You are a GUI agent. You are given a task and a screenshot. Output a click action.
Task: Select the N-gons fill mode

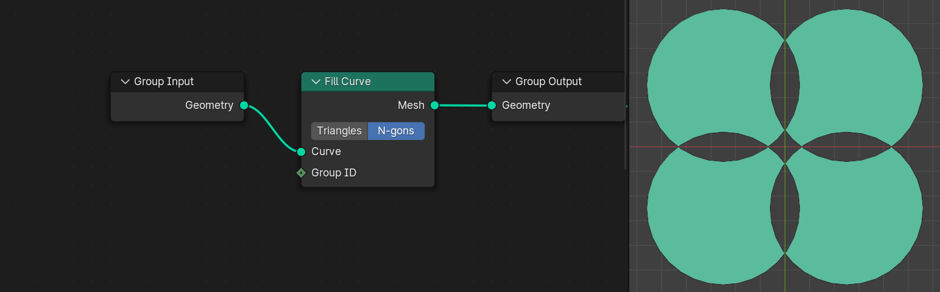pos(396,131)
